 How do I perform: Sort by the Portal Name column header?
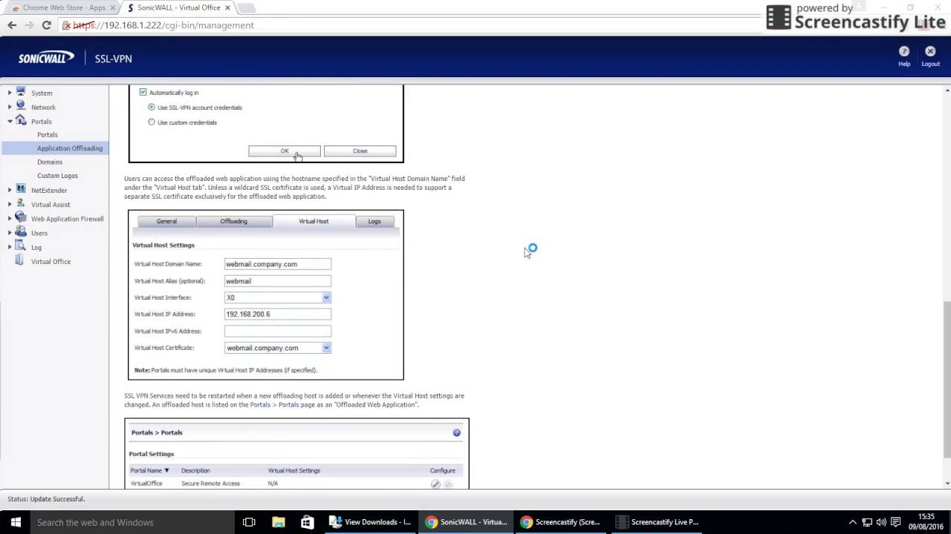[149, 470]
